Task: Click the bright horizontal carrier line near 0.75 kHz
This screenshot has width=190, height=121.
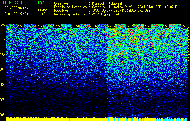Action: (97, 93)
